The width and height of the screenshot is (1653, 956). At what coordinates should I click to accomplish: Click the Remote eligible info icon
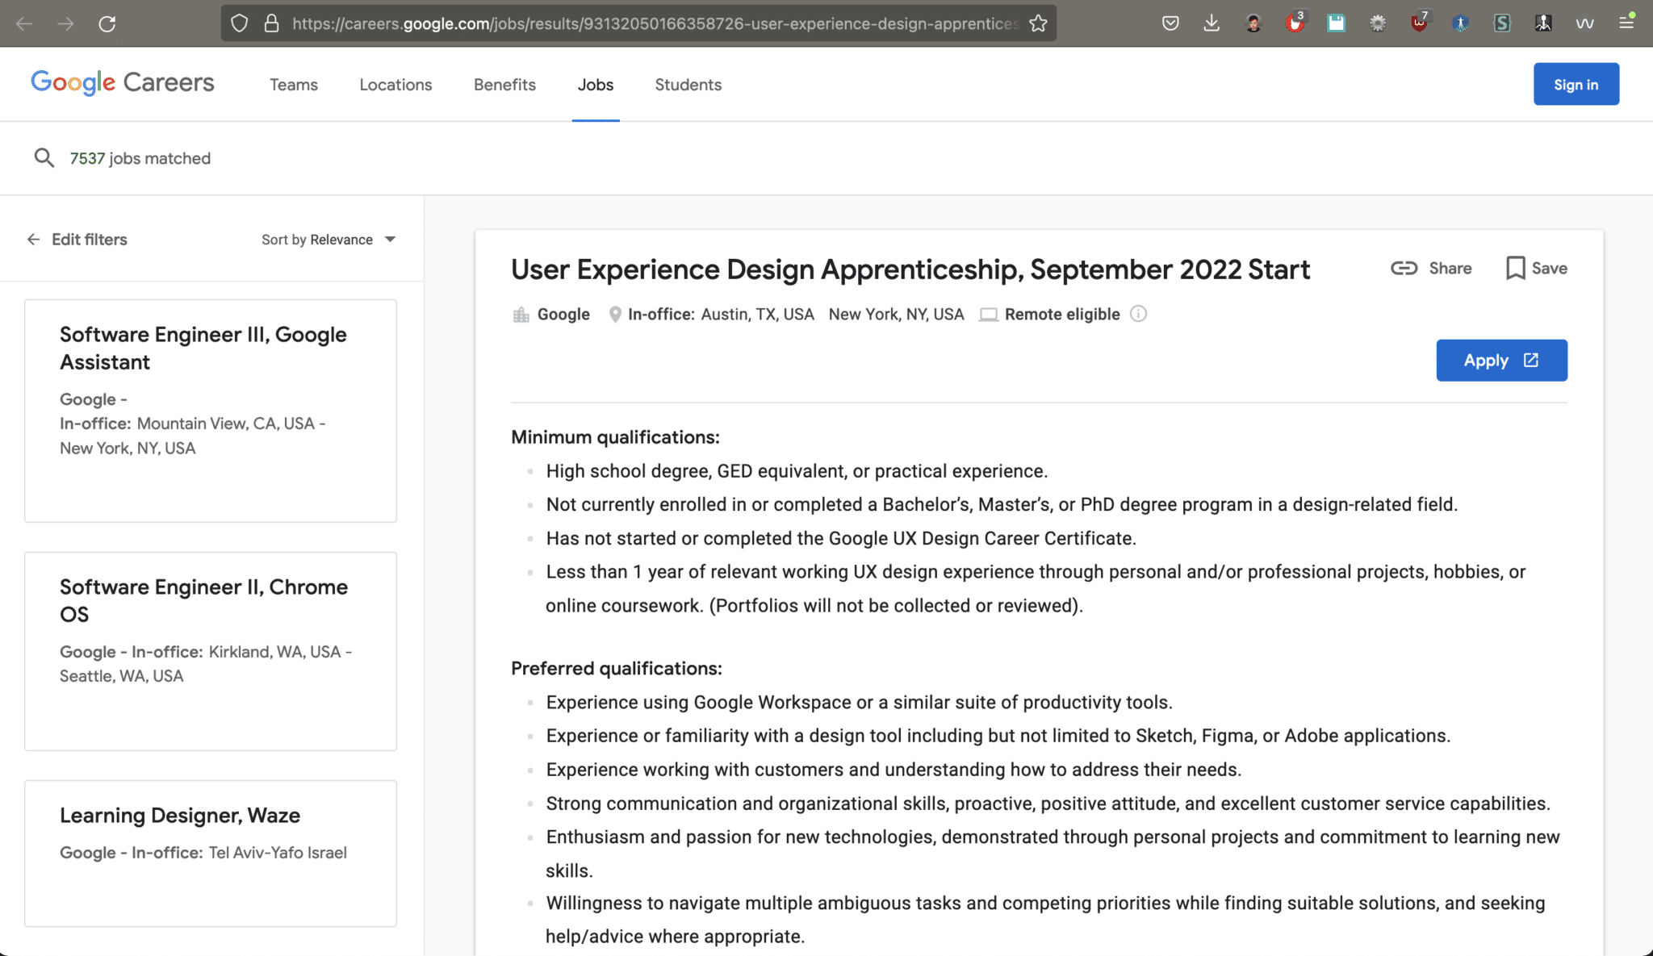click(x=1138, y=314)
